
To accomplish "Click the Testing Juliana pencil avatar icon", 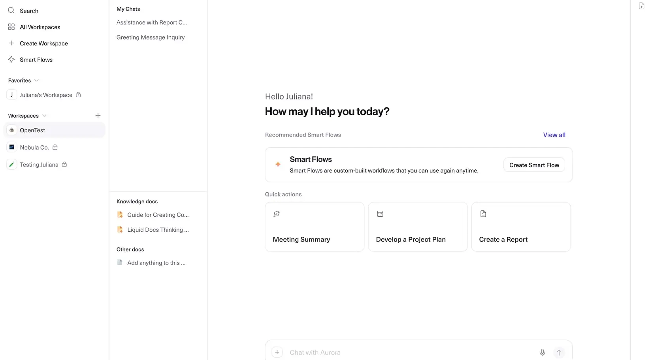I will [x=11, y=165].
